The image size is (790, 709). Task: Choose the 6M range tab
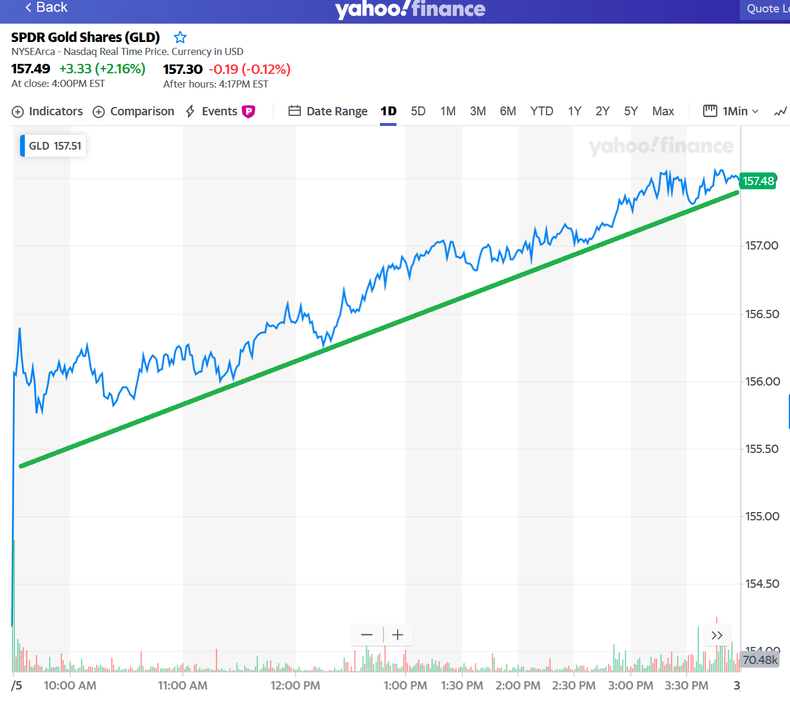click(508, 111)
